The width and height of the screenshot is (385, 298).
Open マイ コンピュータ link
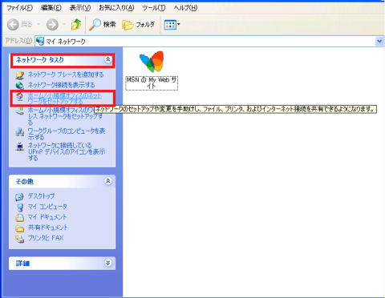(47, 207)
